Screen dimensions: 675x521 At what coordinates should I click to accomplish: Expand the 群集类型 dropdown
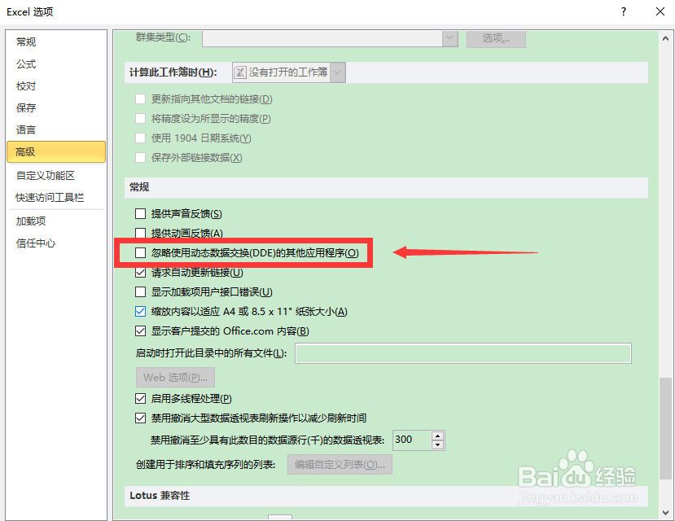pos(449,38)
